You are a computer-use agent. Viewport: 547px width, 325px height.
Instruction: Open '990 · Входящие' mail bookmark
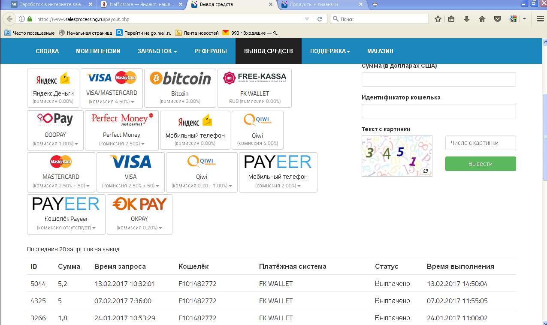click(x=251, y=33)
